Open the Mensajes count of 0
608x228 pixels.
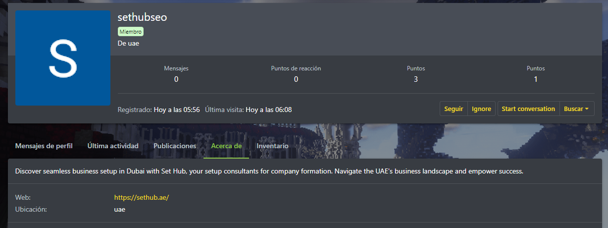(176, 79)
